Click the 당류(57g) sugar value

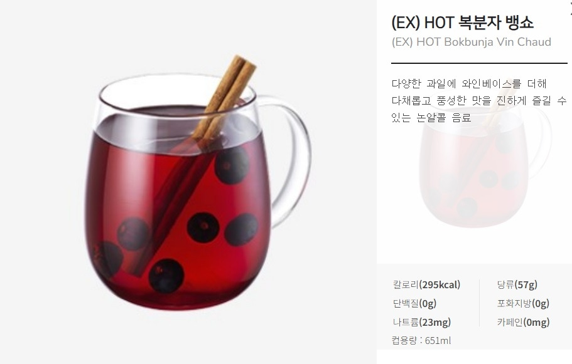(x=517, y=284)
